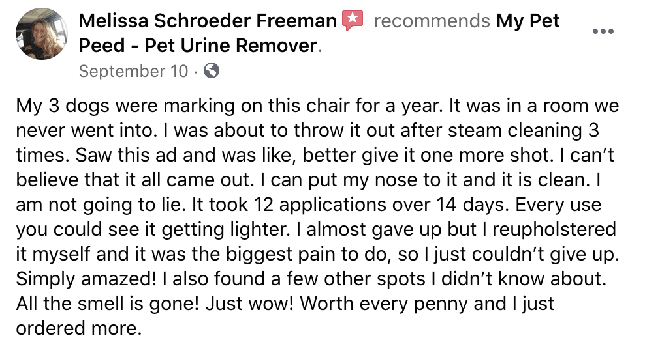Click "Peed - Pet Urine Remover" on second line

pyautogui.click(x=198, y=46)
